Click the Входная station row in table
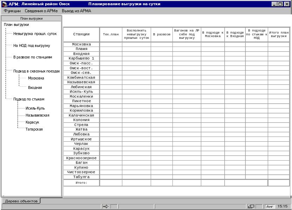 tap(81, 54)
